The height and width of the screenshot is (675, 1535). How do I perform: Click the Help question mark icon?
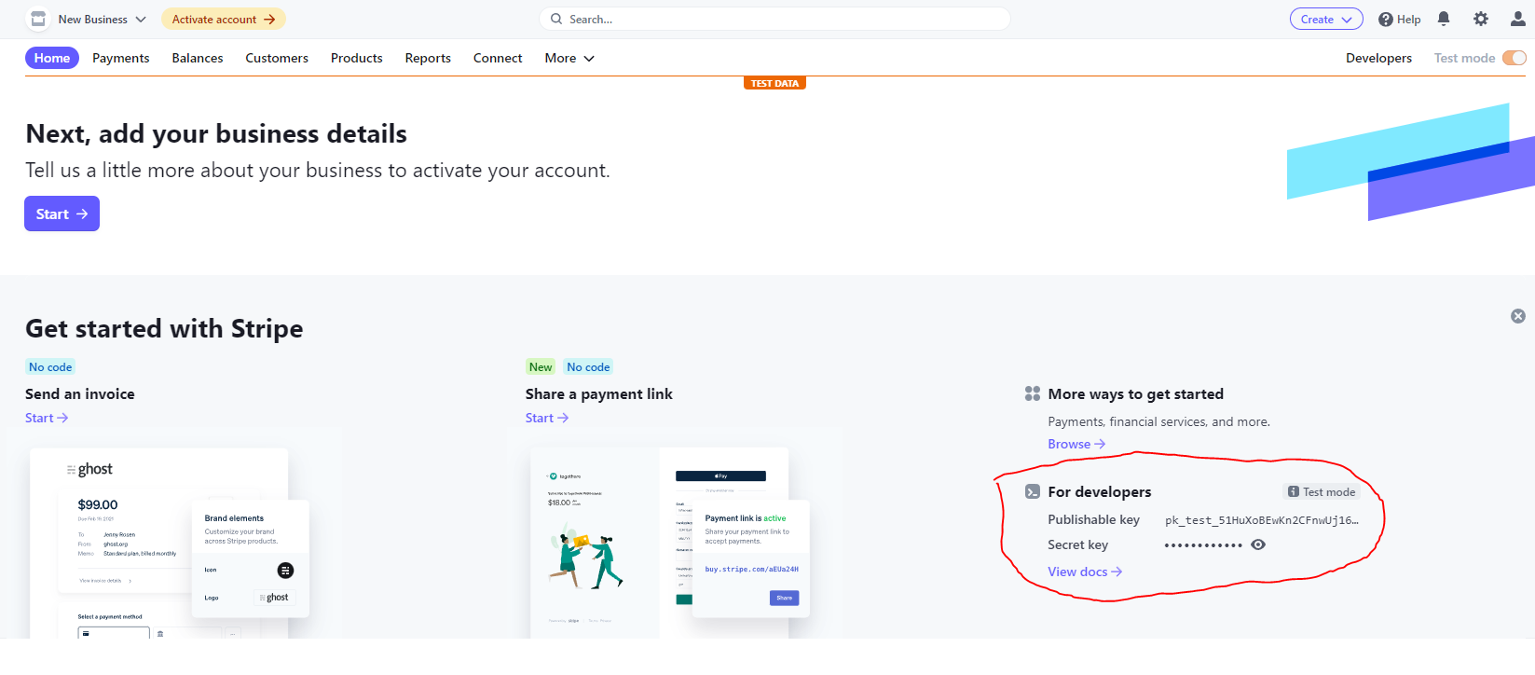[1386, 20]
